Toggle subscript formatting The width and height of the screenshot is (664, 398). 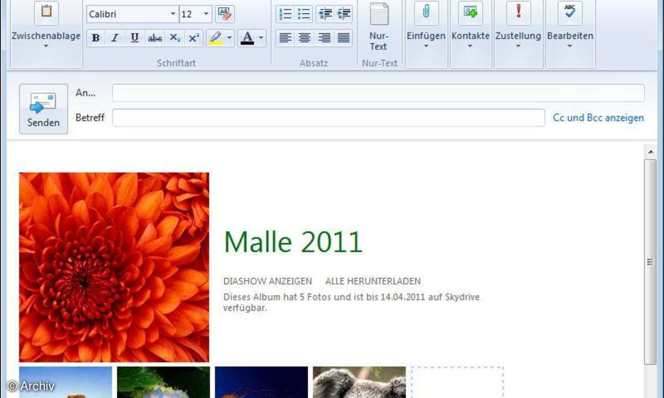(x=174, y=38)
